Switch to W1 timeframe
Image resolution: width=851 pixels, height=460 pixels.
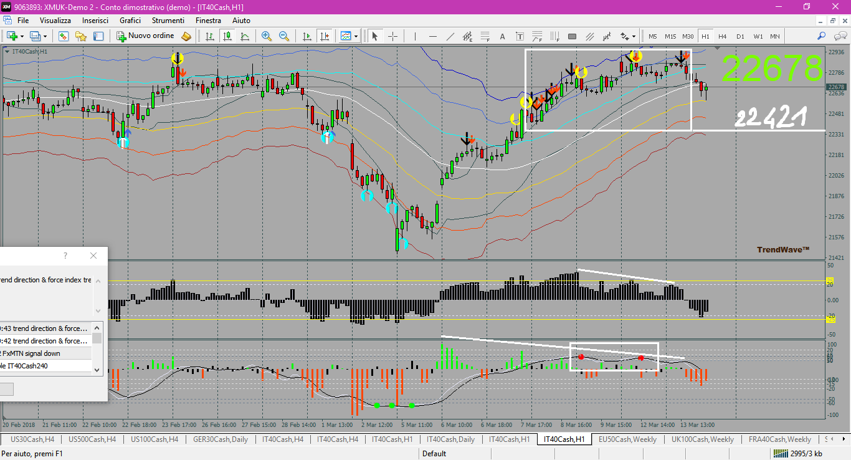point(758,36)
